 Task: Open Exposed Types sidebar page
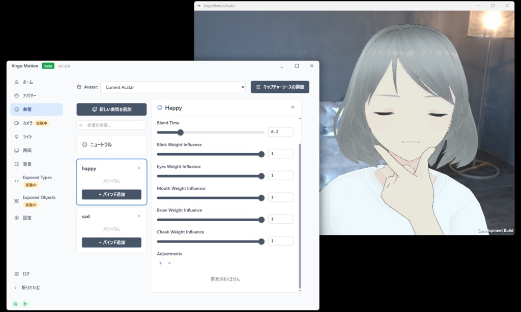37,181
